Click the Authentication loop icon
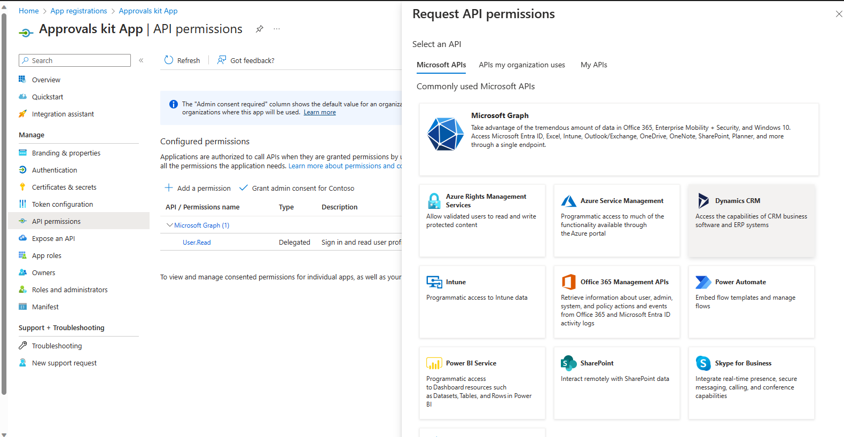 point(22,170)
